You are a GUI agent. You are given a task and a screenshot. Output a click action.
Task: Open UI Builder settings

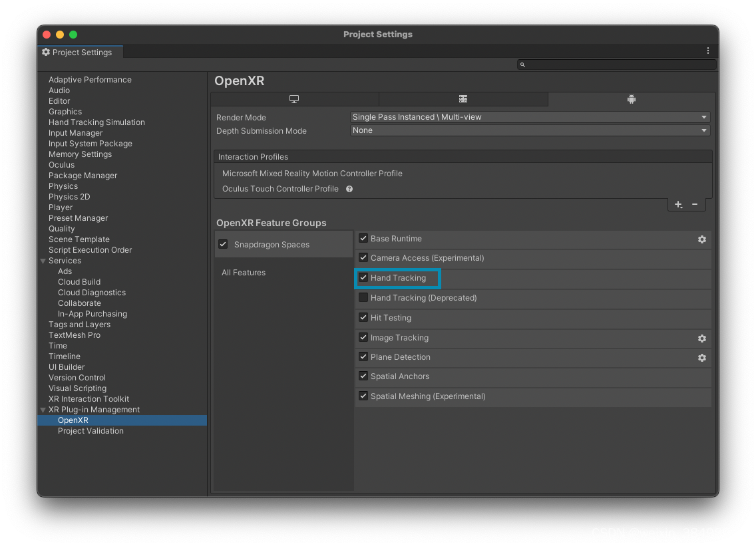(67, 367)
